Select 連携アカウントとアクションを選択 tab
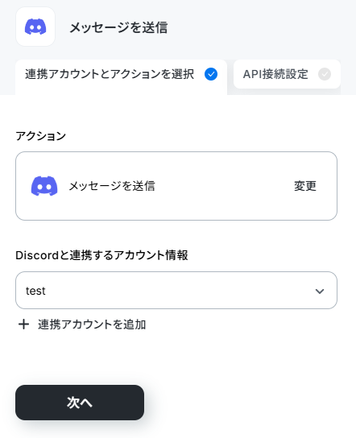The height and width of the screenshot is (438, 356). pyautogui.click(x=121, y=77)
